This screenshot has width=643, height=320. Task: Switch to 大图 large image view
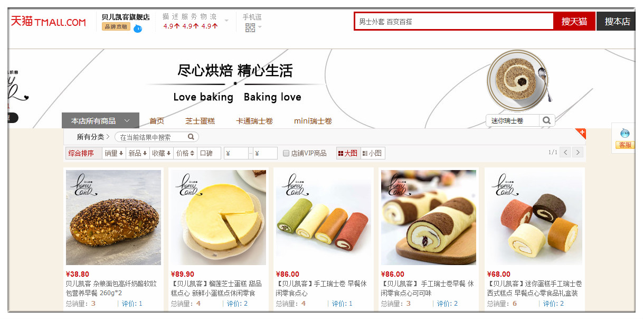(x=348, y=153)
